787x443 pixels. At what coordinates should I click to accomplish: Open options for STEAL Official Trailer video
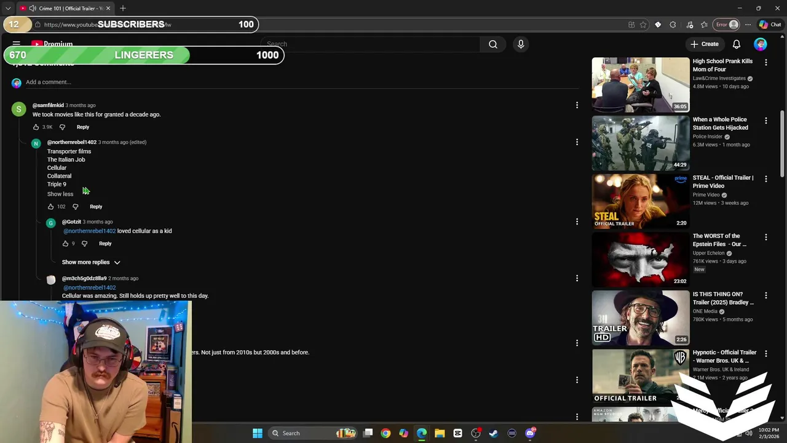tap(766, 178)
